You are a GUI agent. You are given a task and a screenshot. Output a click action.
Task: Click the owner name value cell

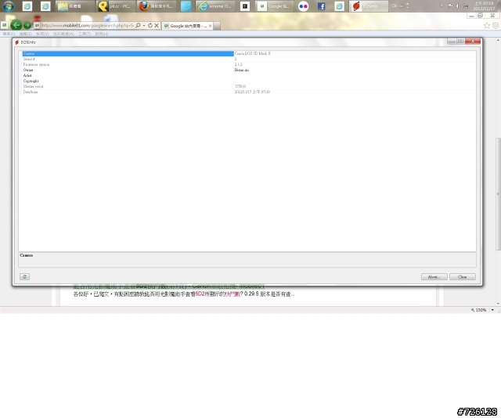[242, 70]
